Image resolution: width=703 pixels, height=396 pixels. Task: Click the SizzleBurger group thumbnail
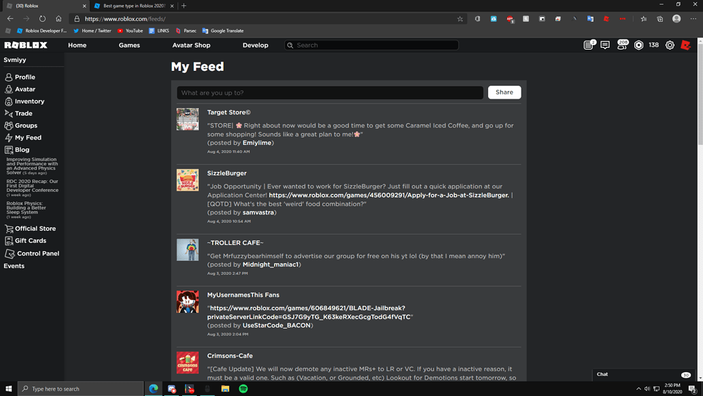tap(188, 180)
